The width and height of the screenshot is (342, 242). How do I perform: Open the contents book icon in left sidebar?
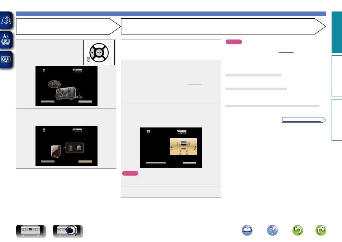[x=6, y=20]
